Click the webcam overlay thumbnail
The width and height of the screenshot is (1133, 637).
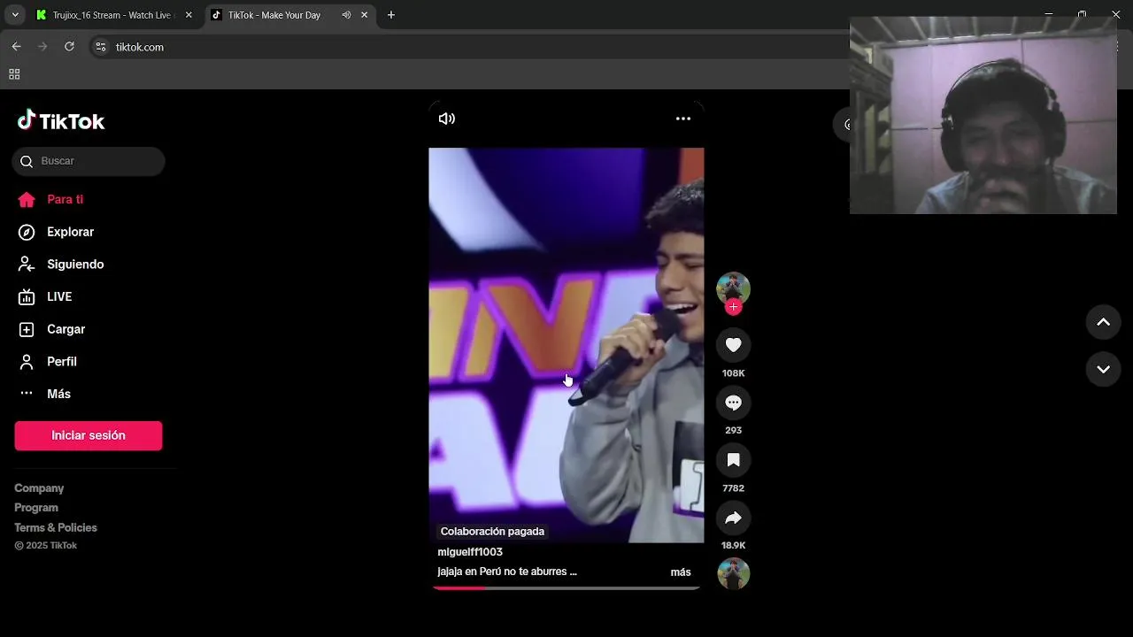(983, 115)
